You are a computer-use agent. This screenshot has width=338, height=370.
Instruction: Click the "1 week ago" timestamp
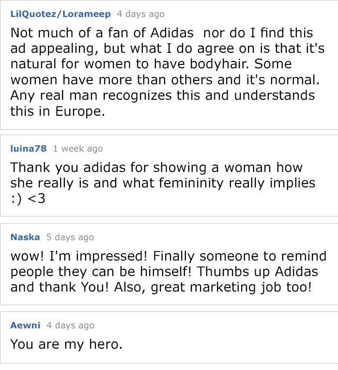(x=78, y=148)
